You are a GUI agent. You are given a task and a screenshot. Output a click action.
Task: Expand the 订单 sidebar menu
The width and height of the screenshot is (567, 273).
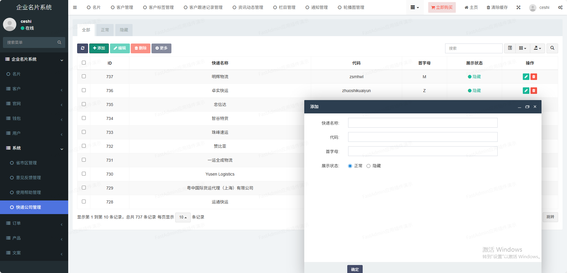pos(34,223)
